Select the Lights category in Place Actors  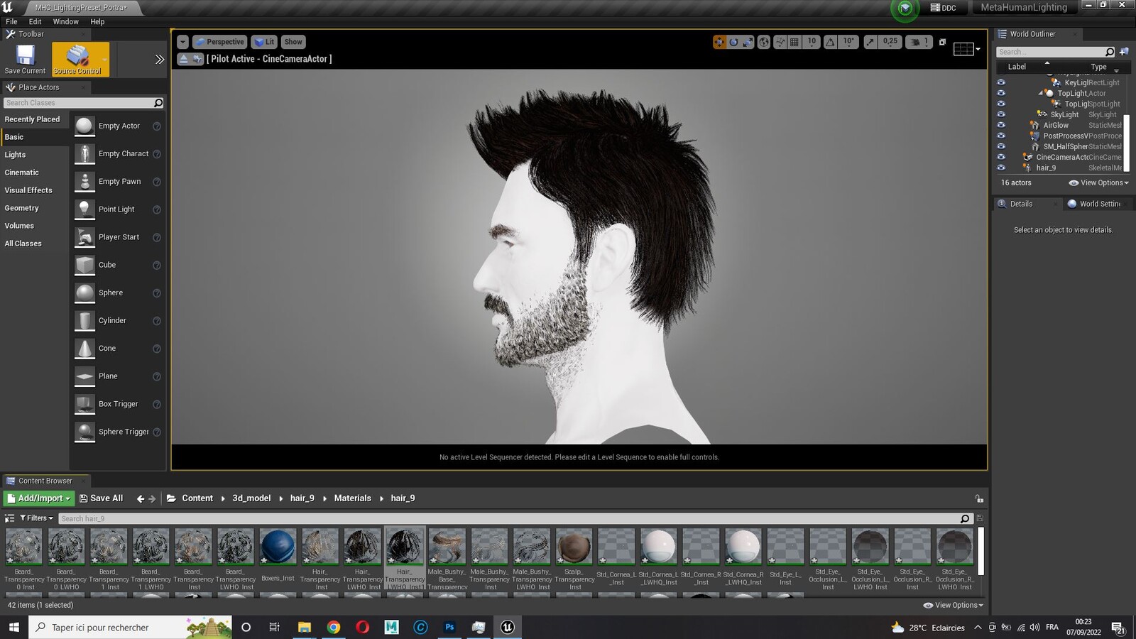[15, 155]
